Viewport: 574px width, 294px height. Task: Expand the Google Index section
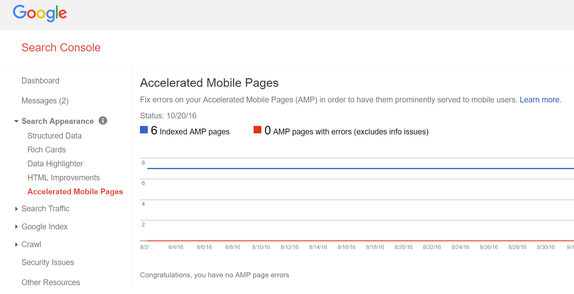[16, 227]
